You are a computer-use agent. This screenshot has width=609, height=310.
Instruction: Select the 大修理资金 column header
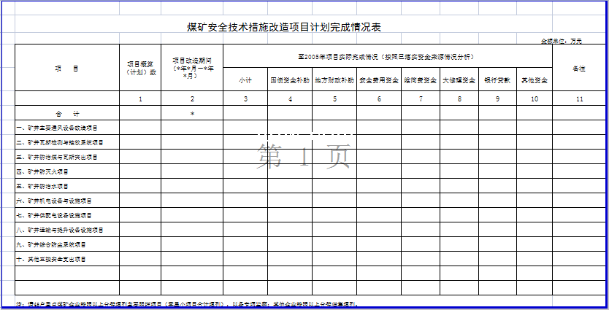pyautogui.click(x=459, y=80)
